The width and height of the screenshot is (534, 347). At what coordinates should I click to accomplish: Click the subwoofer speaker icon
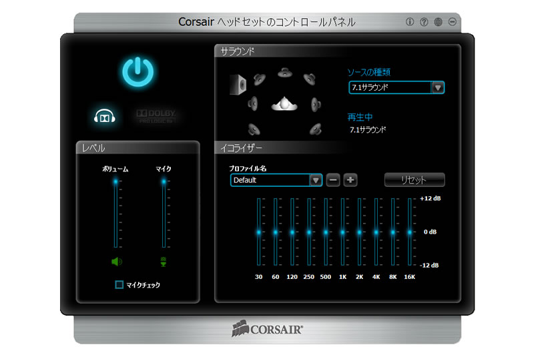pyautogui.click(x=238, y=85)
